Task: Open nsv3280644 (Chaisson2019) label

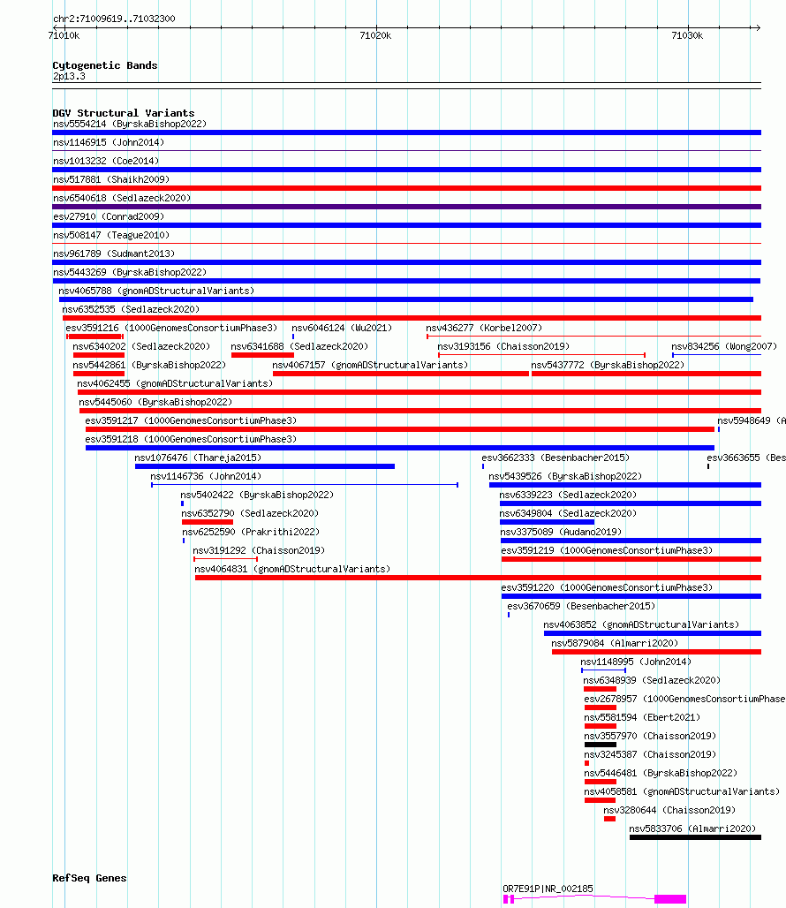Action: click(669, 810)
